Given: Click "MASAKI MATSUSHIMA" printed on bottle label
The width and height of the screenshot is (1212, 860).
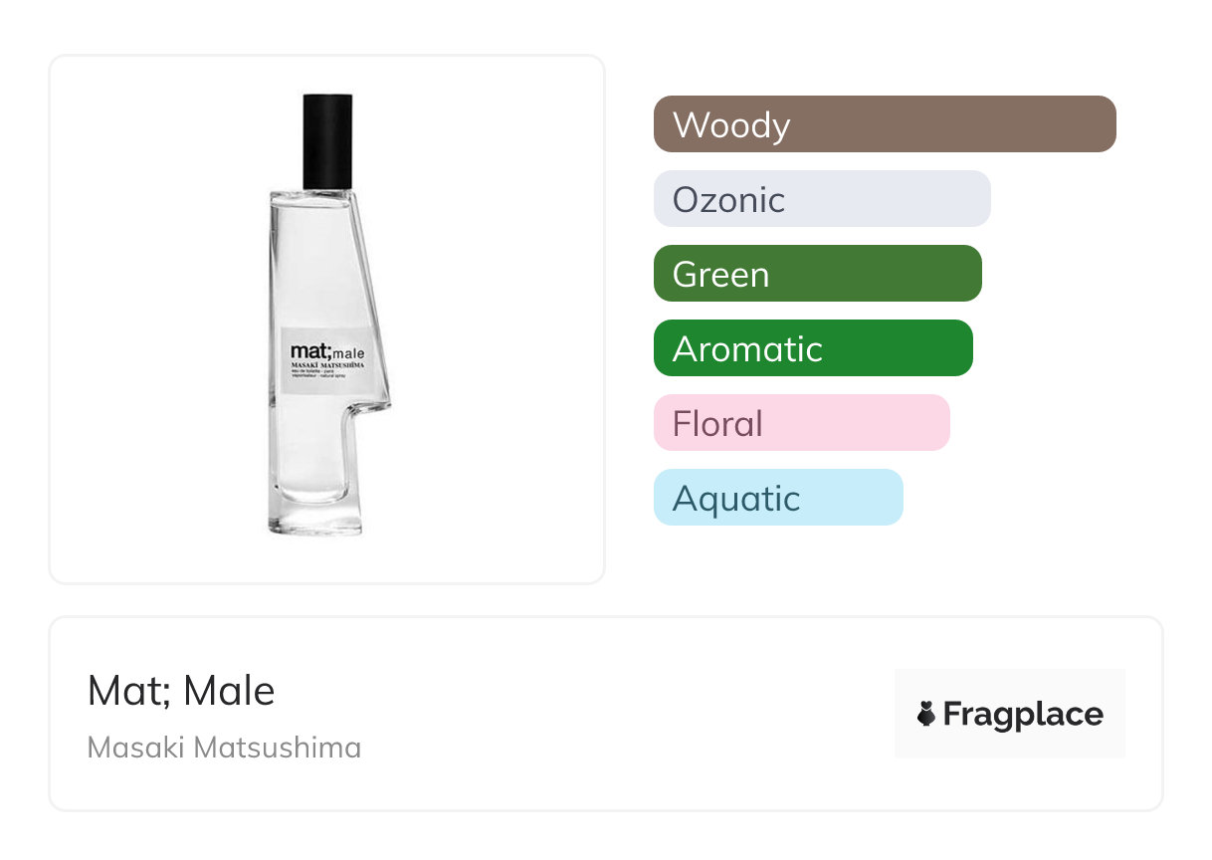Looking at the screenshot, I should (x=327, y=366).
